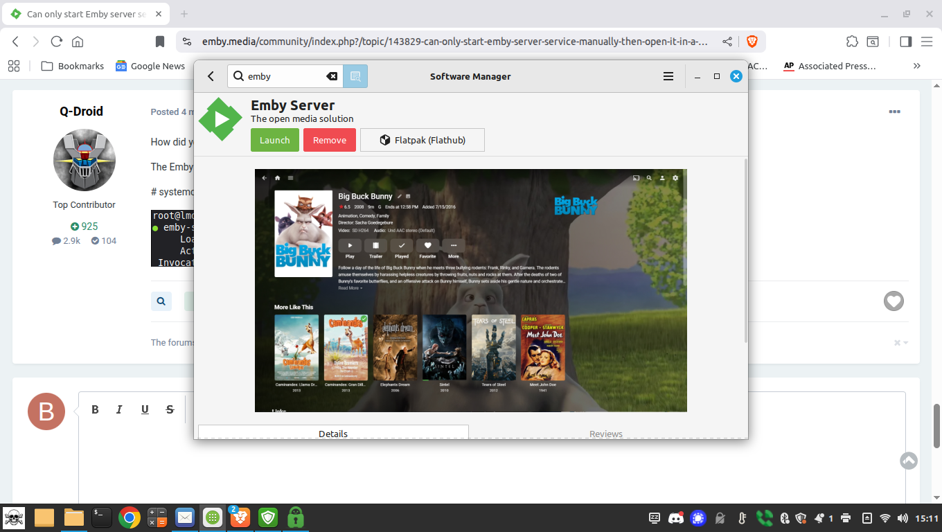The width and height of the screenshot is (942, 532).
Task: Open the Bluetooth tray icon
Action: coord(785,517)
